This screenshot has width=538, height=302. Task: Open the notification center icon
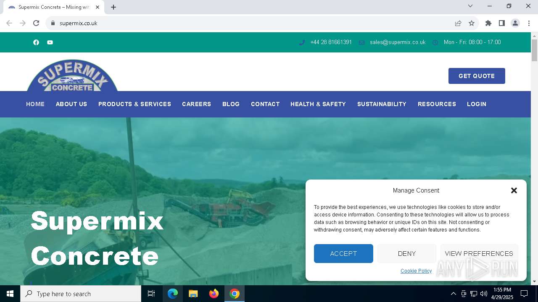click(524, 294)
